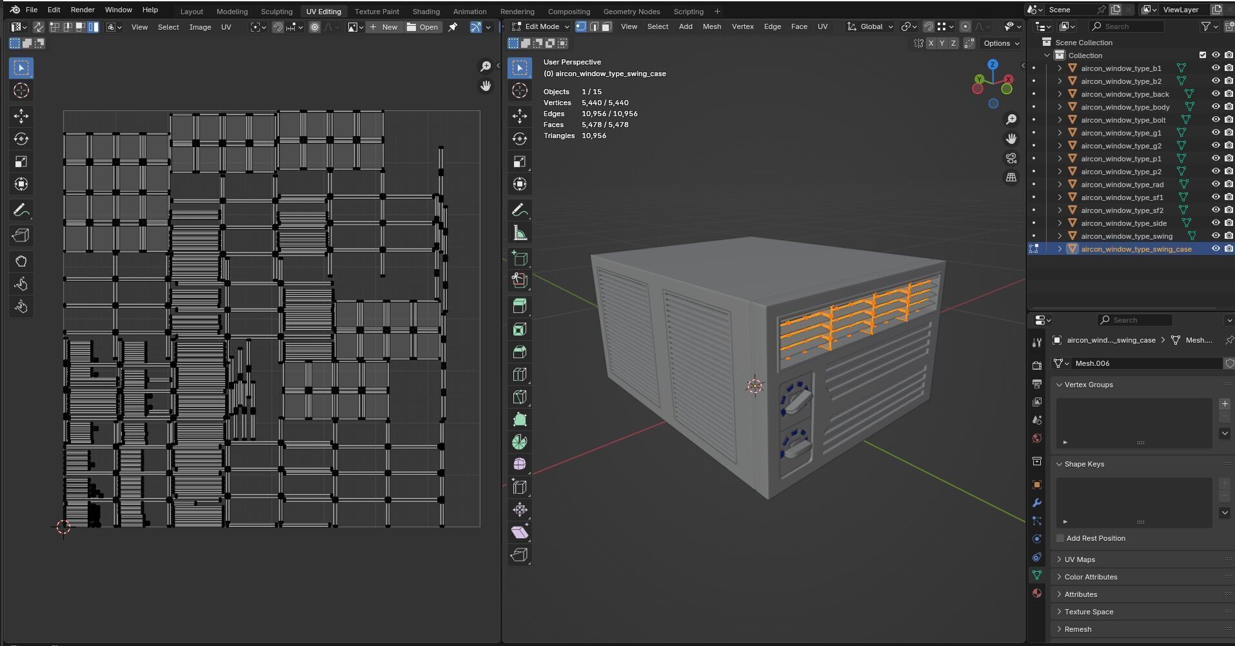Switch to the Texture Paint workspace tab
1235x646 pixels.
pyautogui.click(x=377, y=12)
